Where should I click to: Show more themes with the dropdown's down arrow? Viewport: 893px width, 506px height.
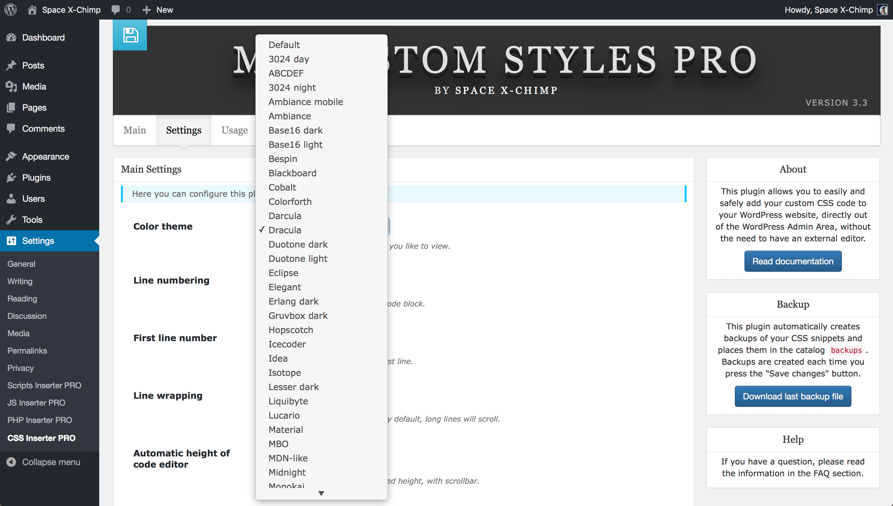click(x=321, y=493)
